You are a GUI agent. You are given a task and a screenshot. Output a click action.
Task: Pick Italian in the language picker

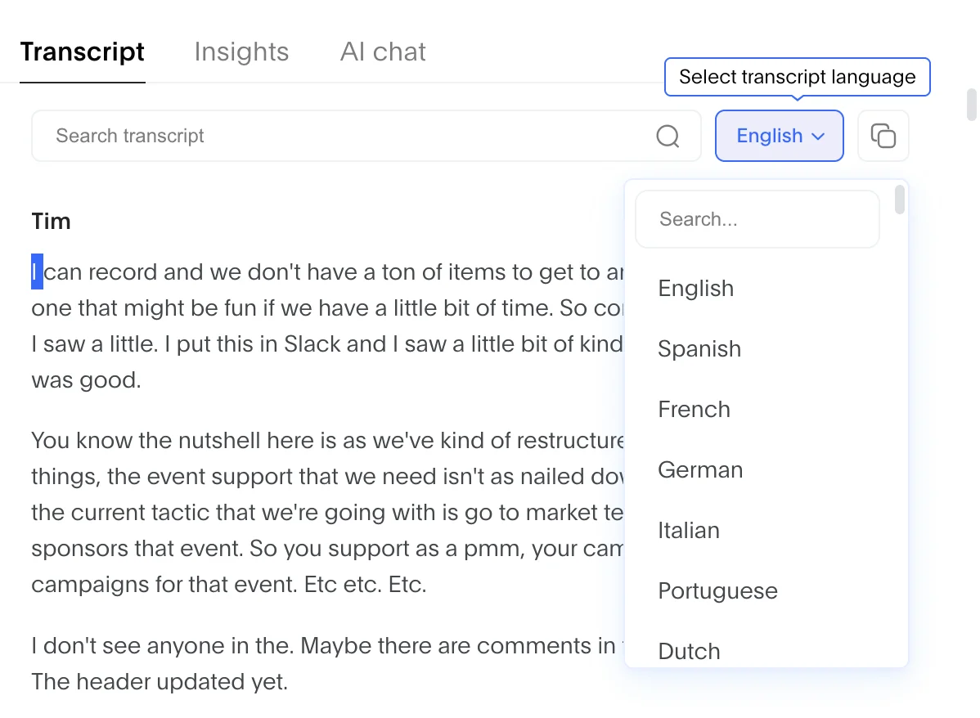(x=689, y=530)
